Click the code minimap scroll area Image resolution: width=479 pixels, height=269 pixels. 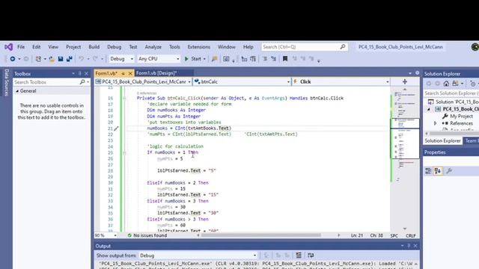click(x=405, y=158)
